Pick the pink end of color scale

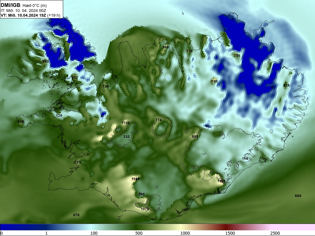pyautogui.click(x=293, y=227)
